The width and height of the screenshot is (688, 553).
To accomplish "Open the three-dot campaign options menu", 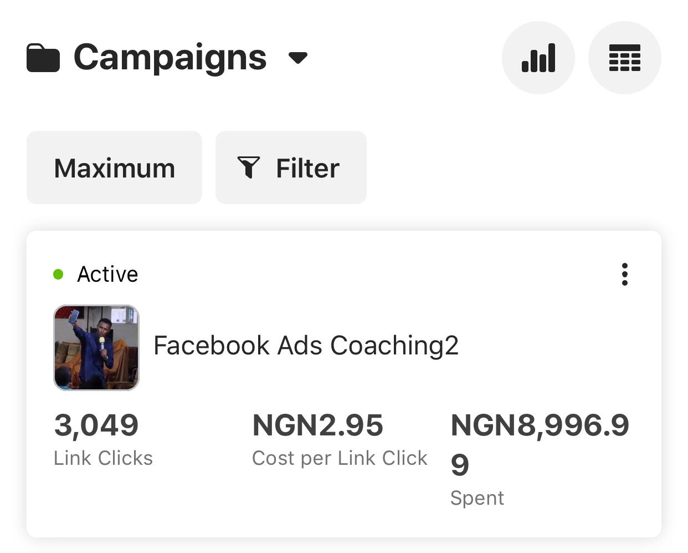I will click(x=625, y=274).
